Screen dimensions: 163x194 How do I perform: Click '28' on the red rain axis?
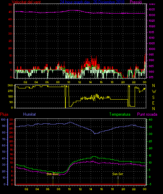pyautogui.click(x=11, y=124)
